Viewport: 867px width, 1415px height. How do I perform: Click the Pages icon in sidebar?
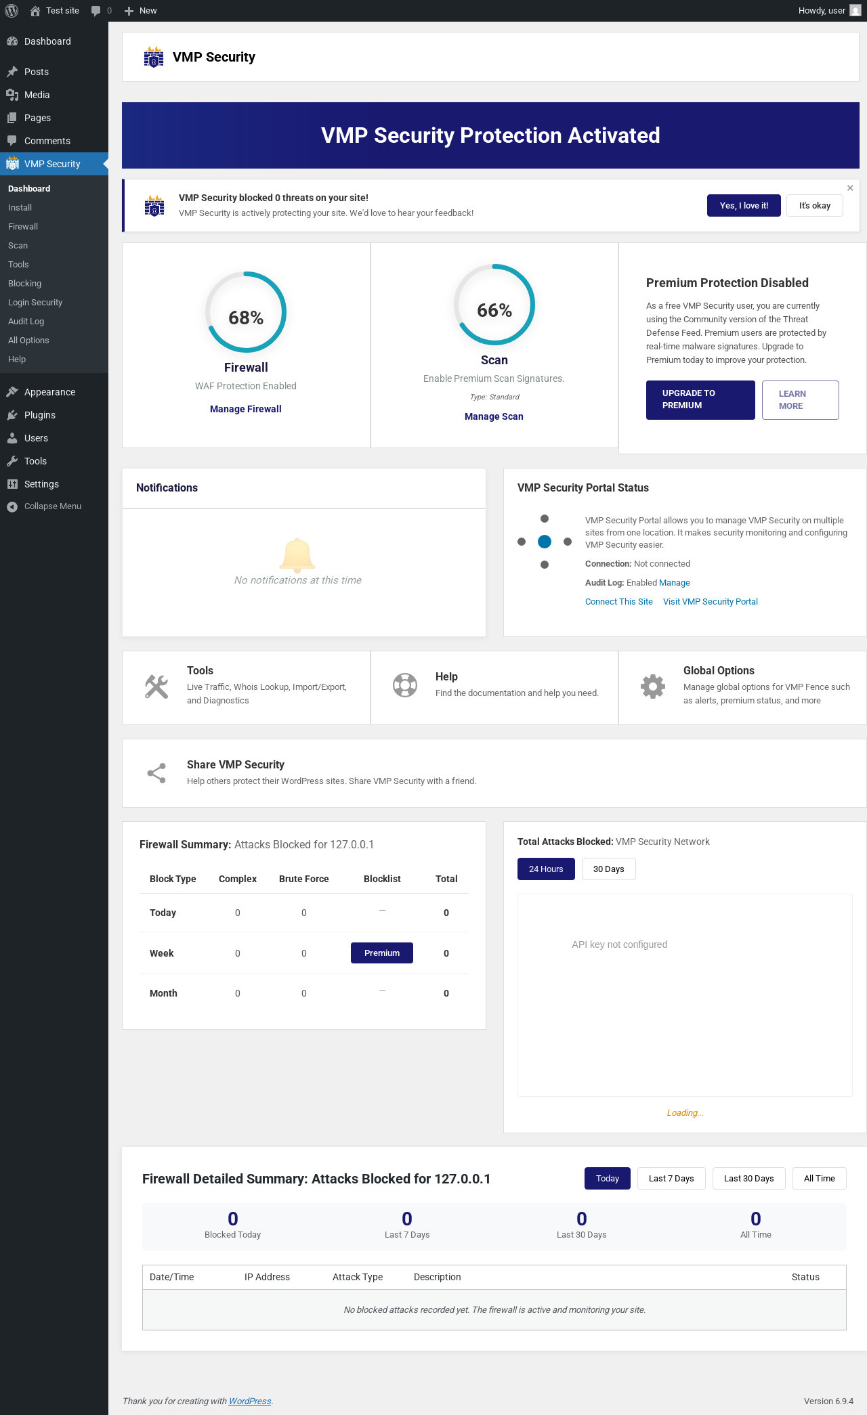pyautogui.click(x=12, y=118)
